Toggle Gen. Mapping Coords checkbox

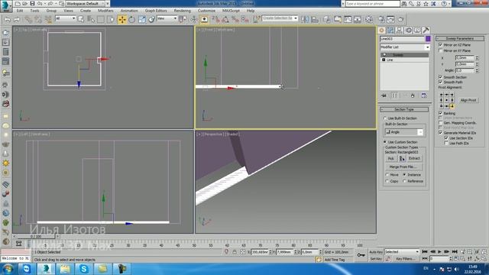click(x=440, y=123)
